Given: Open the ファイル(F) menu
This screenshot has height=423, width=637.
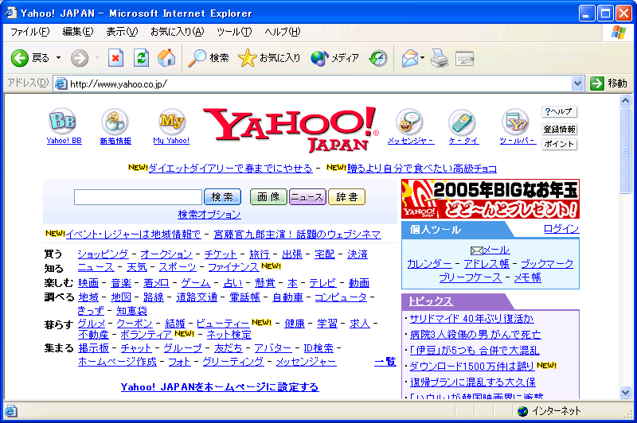Looking at the screenshot, I should (29, 32).
